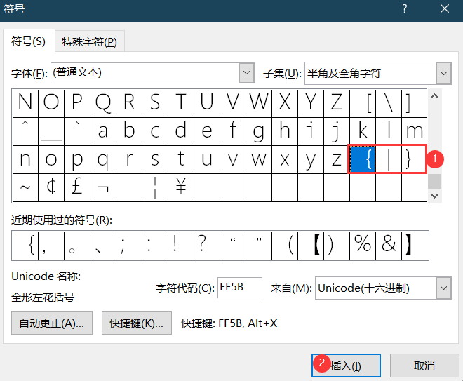Close the 符号 dialog window
The width and height of the screenshot is (463, 381).
(445, 8)
